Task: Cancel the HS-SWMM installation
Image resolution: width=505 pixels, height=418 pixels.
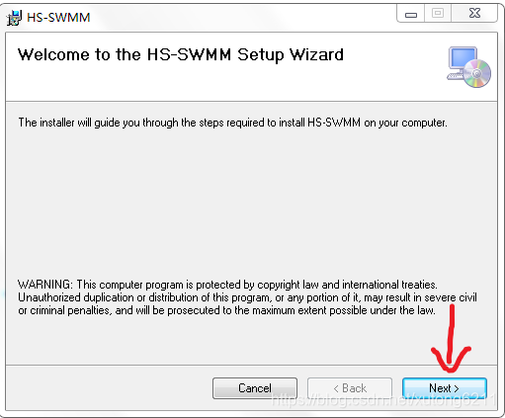Action: click(255, 388)
